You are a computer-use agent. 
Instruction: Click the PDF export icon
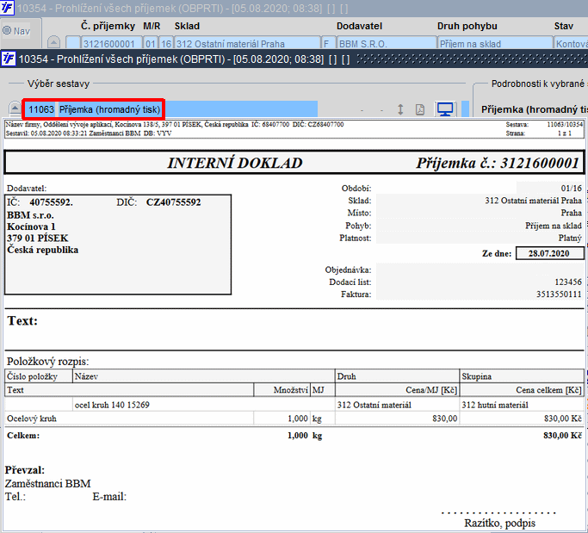[419, 109]
